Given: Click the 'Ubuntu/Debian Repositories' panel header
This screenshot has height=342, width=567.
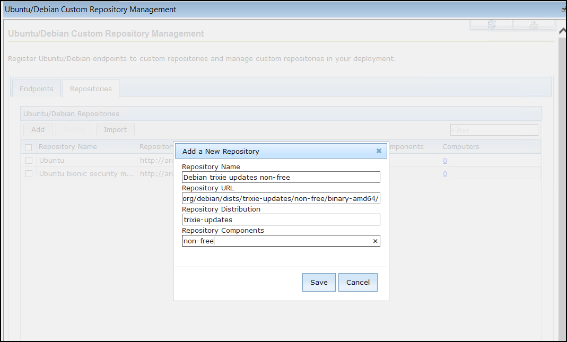Looking at the screenshot, I should [281, 113].
